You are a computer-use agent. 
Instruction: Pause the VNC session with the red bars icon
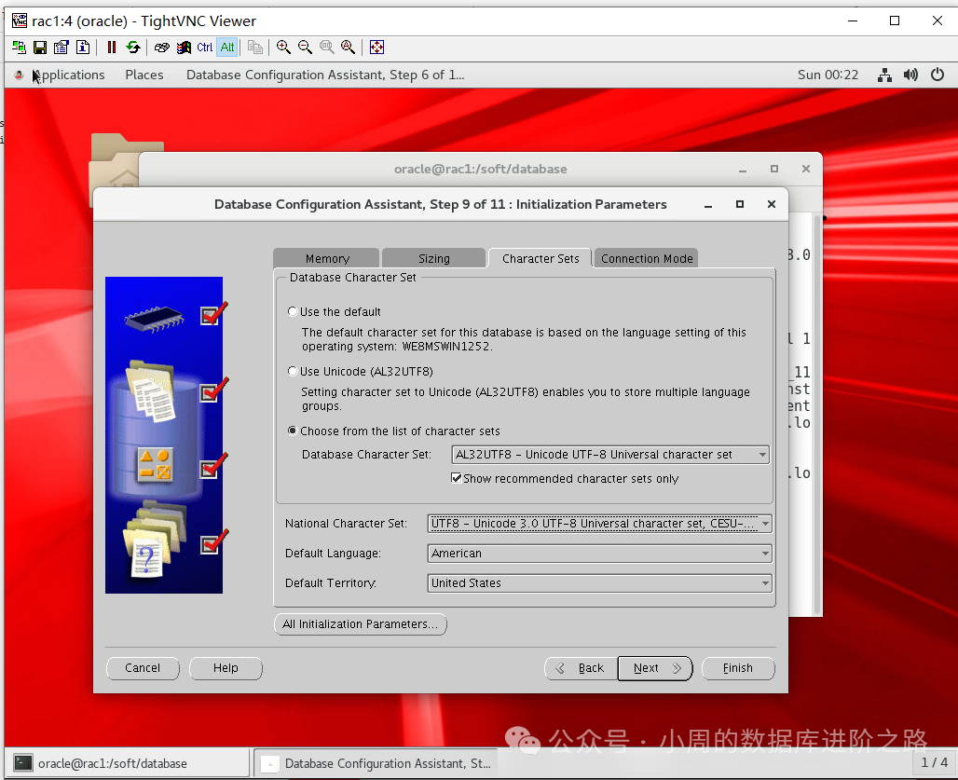(111, 47)
